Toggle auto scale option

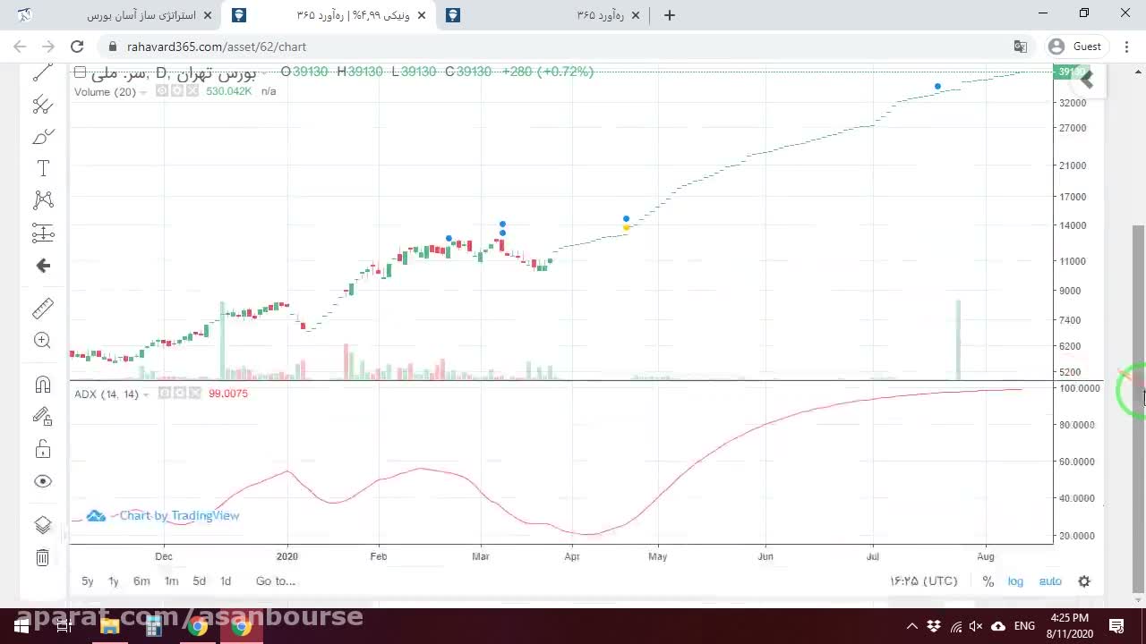1050,581
